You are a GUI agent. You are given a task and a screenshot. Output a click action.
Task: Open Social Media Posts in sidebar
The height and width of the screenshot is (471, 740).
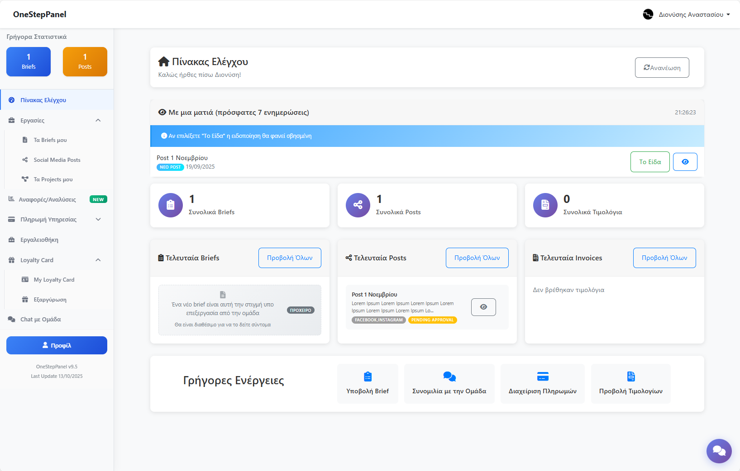57,160
